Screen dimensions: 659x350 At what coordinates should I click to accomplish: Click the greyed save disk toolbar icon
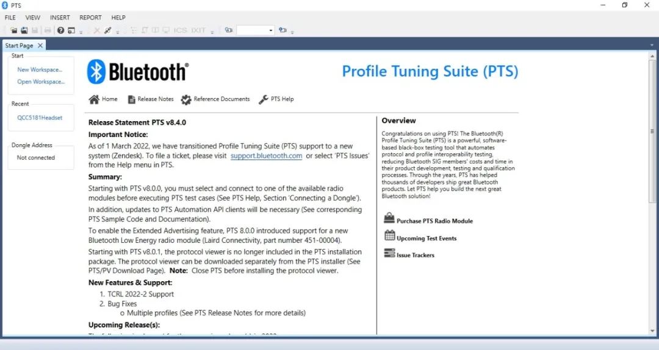coord(35,30)
